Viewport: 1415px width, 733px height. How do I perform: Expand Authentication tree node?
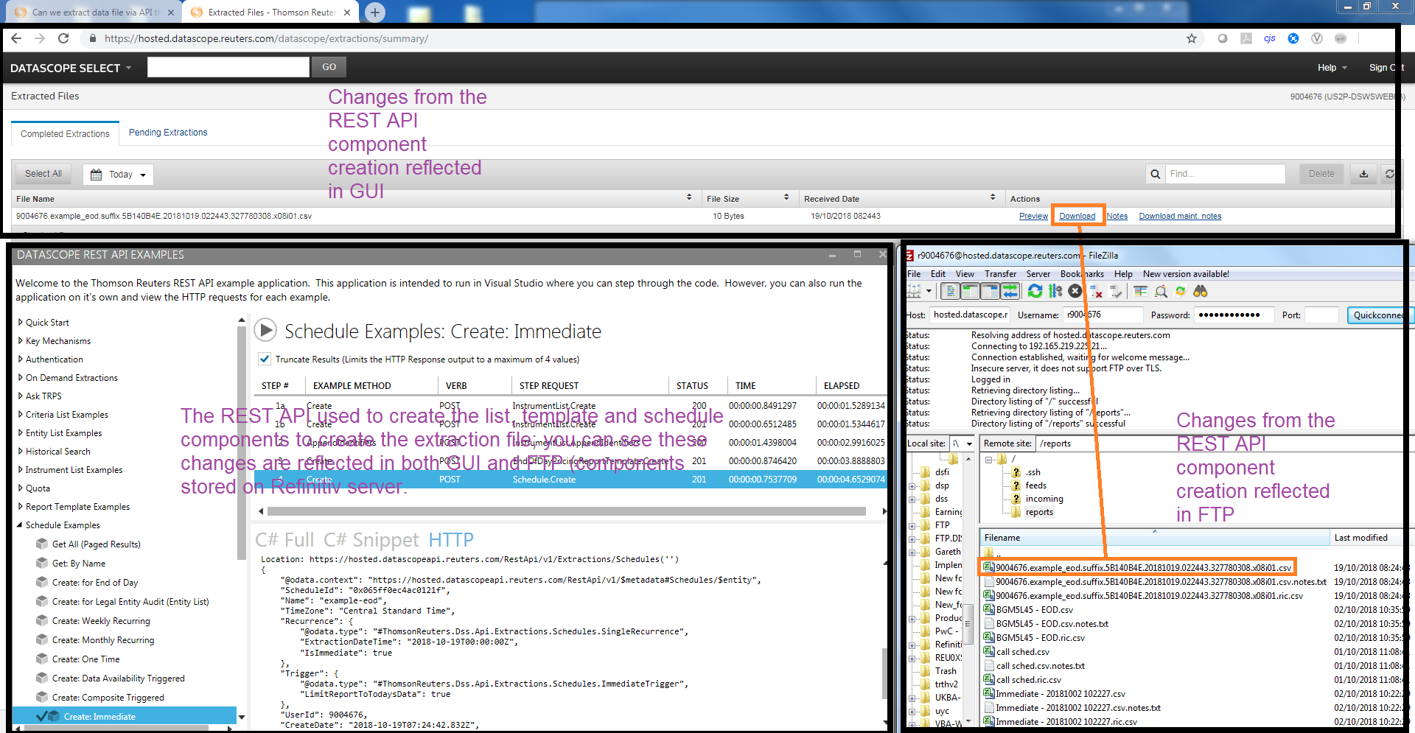coord(21,359)
